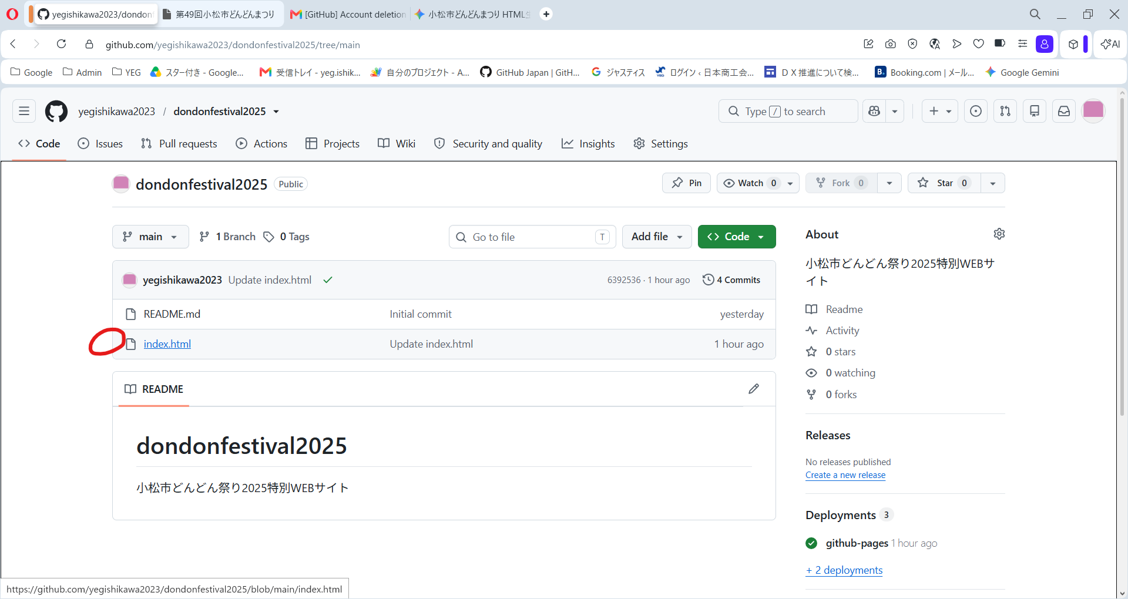Open the main branch selector dropdown

pyautogui.click(x=150, y=237)
